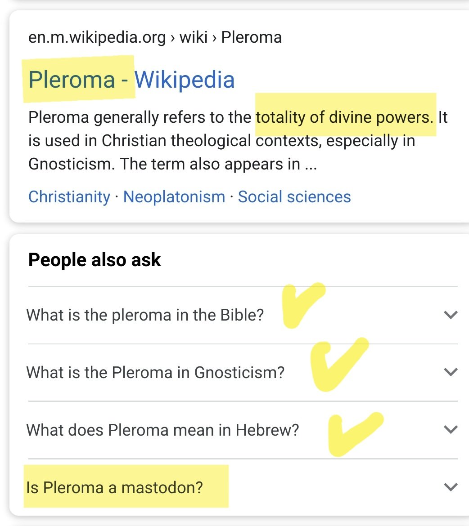Image resolution: width=469 pixels, height=526 pixels.
Task: Tap question text What does Pleroma mean in Hebrew
Action: 162,430
